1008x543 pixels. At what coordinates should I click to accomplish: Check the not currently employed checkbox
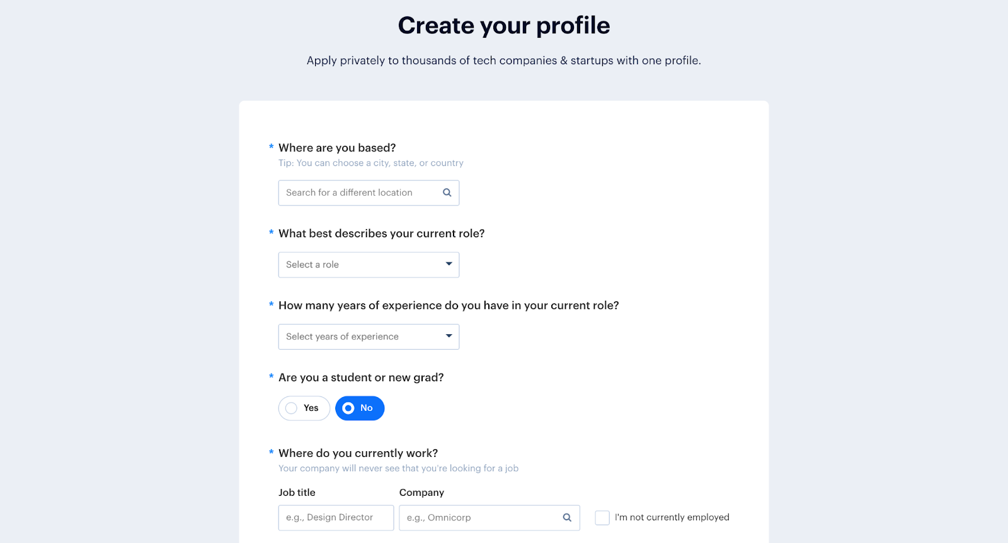point(602,518)
